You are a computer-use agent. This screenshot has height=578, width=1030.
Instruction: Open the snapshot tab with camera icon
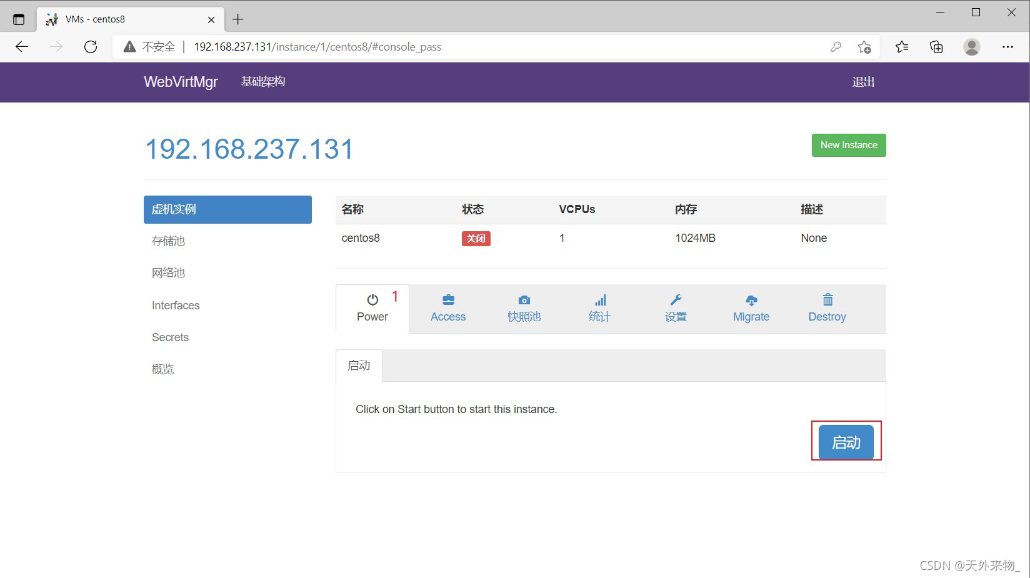coord(524,309)
